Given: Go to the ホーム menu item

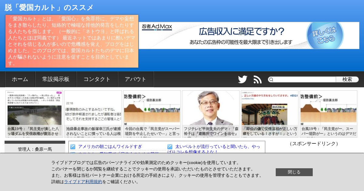Looking at the screenshot, I should pos(20,79).
